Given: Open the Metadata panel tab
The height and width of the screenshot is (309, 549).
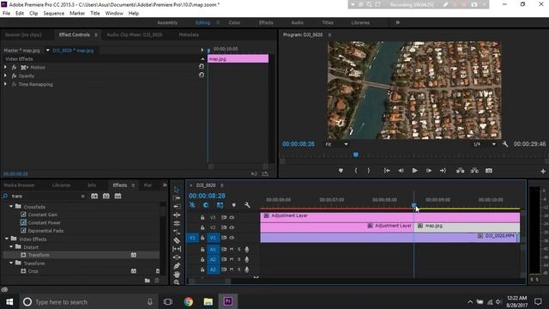Looking at the screenshot, I should (x=189, y=35).
